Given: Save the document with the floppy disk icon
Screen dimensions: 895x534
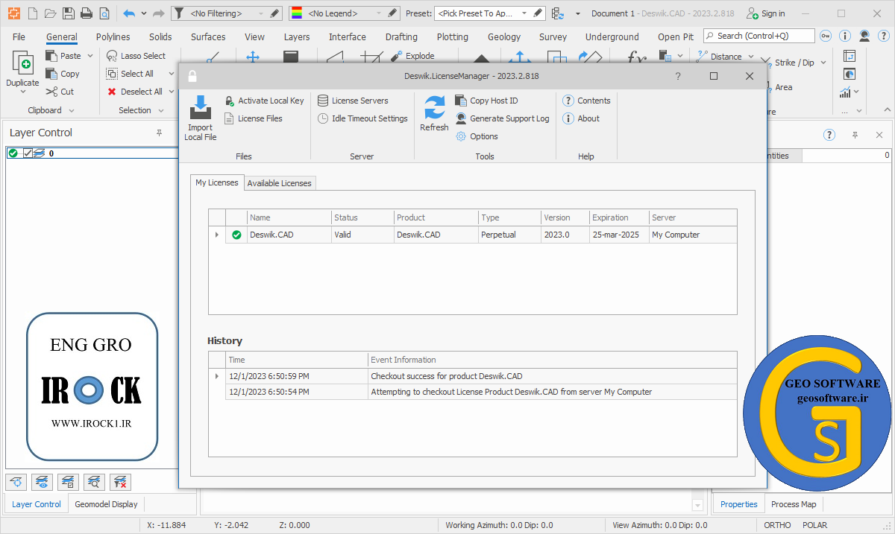Looking at the screenshot, I should 69,13.
